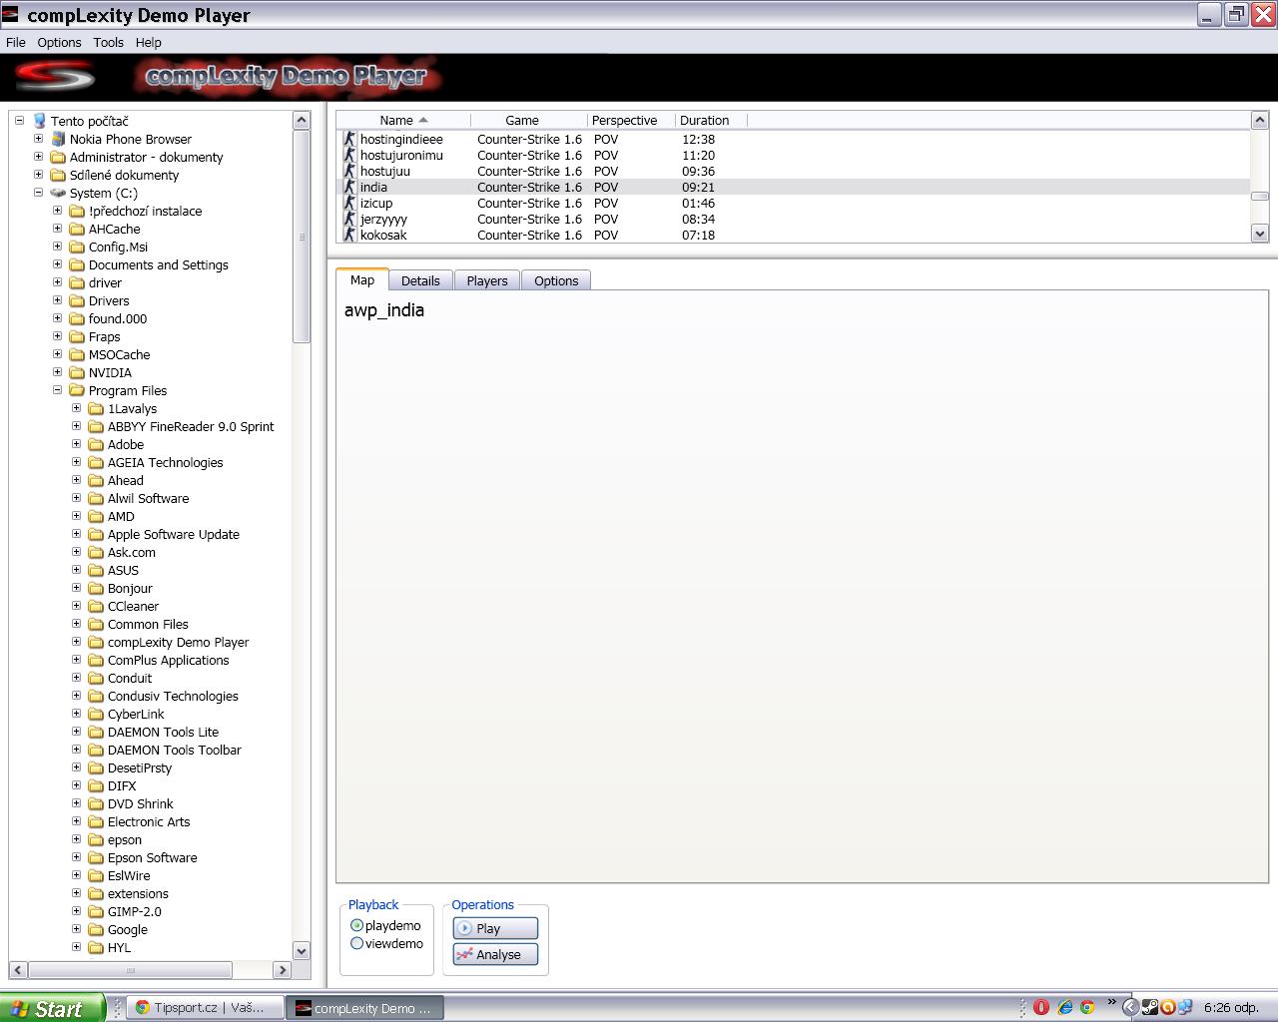The height and width of the screenshot is (1022, 1278).
Task: Click the CCleaner folder icon
Action: 96,606
